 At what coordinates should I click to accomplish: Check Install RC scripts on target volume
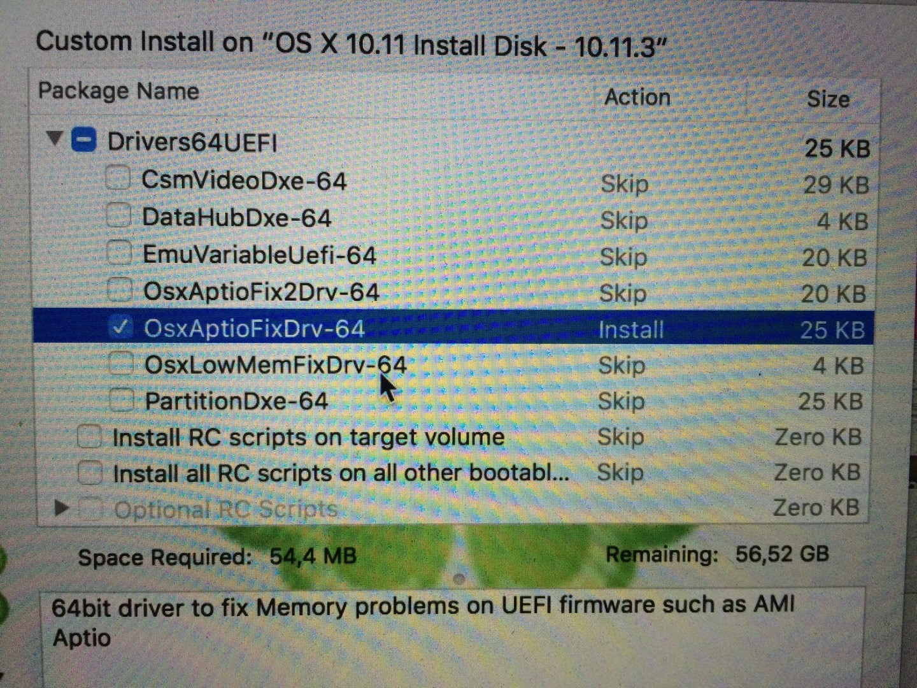89,437
